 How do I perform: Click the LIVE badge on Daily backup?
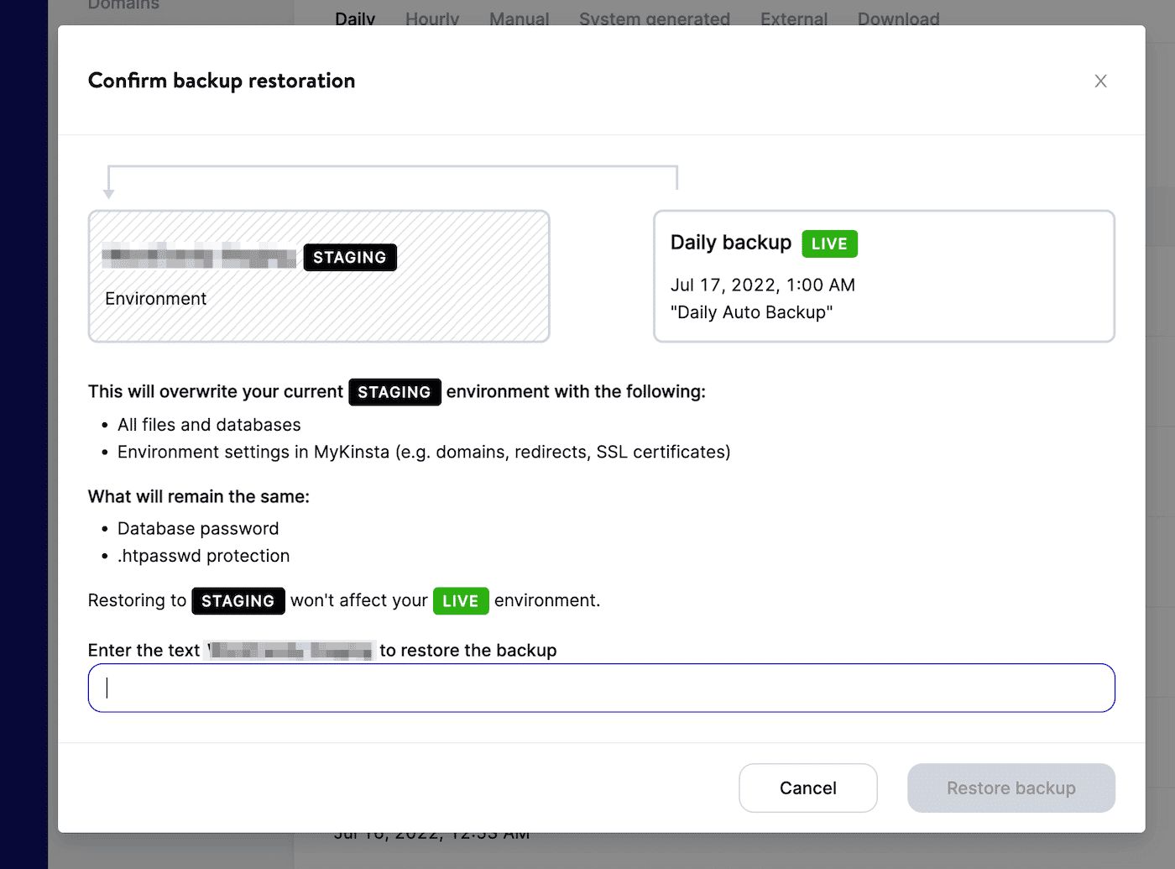[x=829, y=243]
